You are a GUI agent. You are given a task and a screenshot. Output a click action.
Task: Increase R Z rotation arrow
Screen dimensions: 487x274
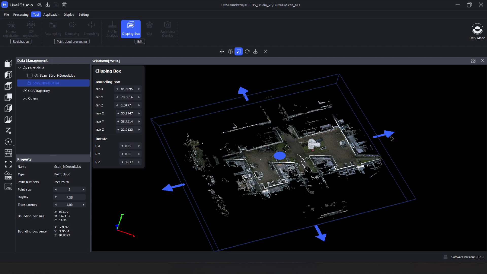point(139,162)
